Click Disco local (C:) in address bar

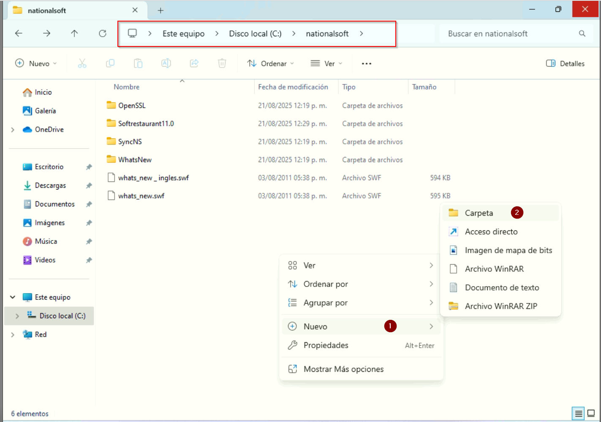pos(255,34)
